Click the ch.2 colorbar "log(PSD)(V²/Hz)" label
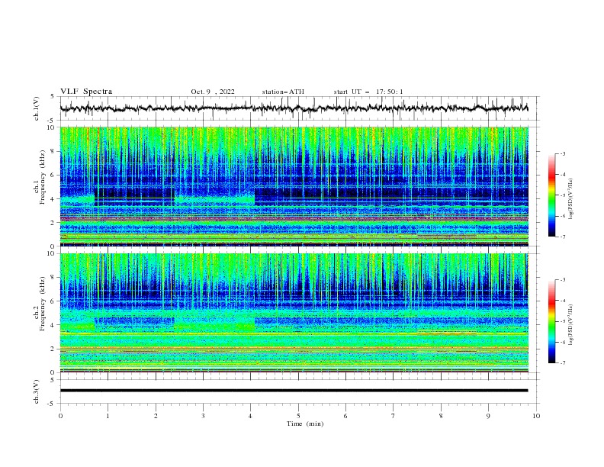This screenshot has height=467, width=604. tap(571, 325)
